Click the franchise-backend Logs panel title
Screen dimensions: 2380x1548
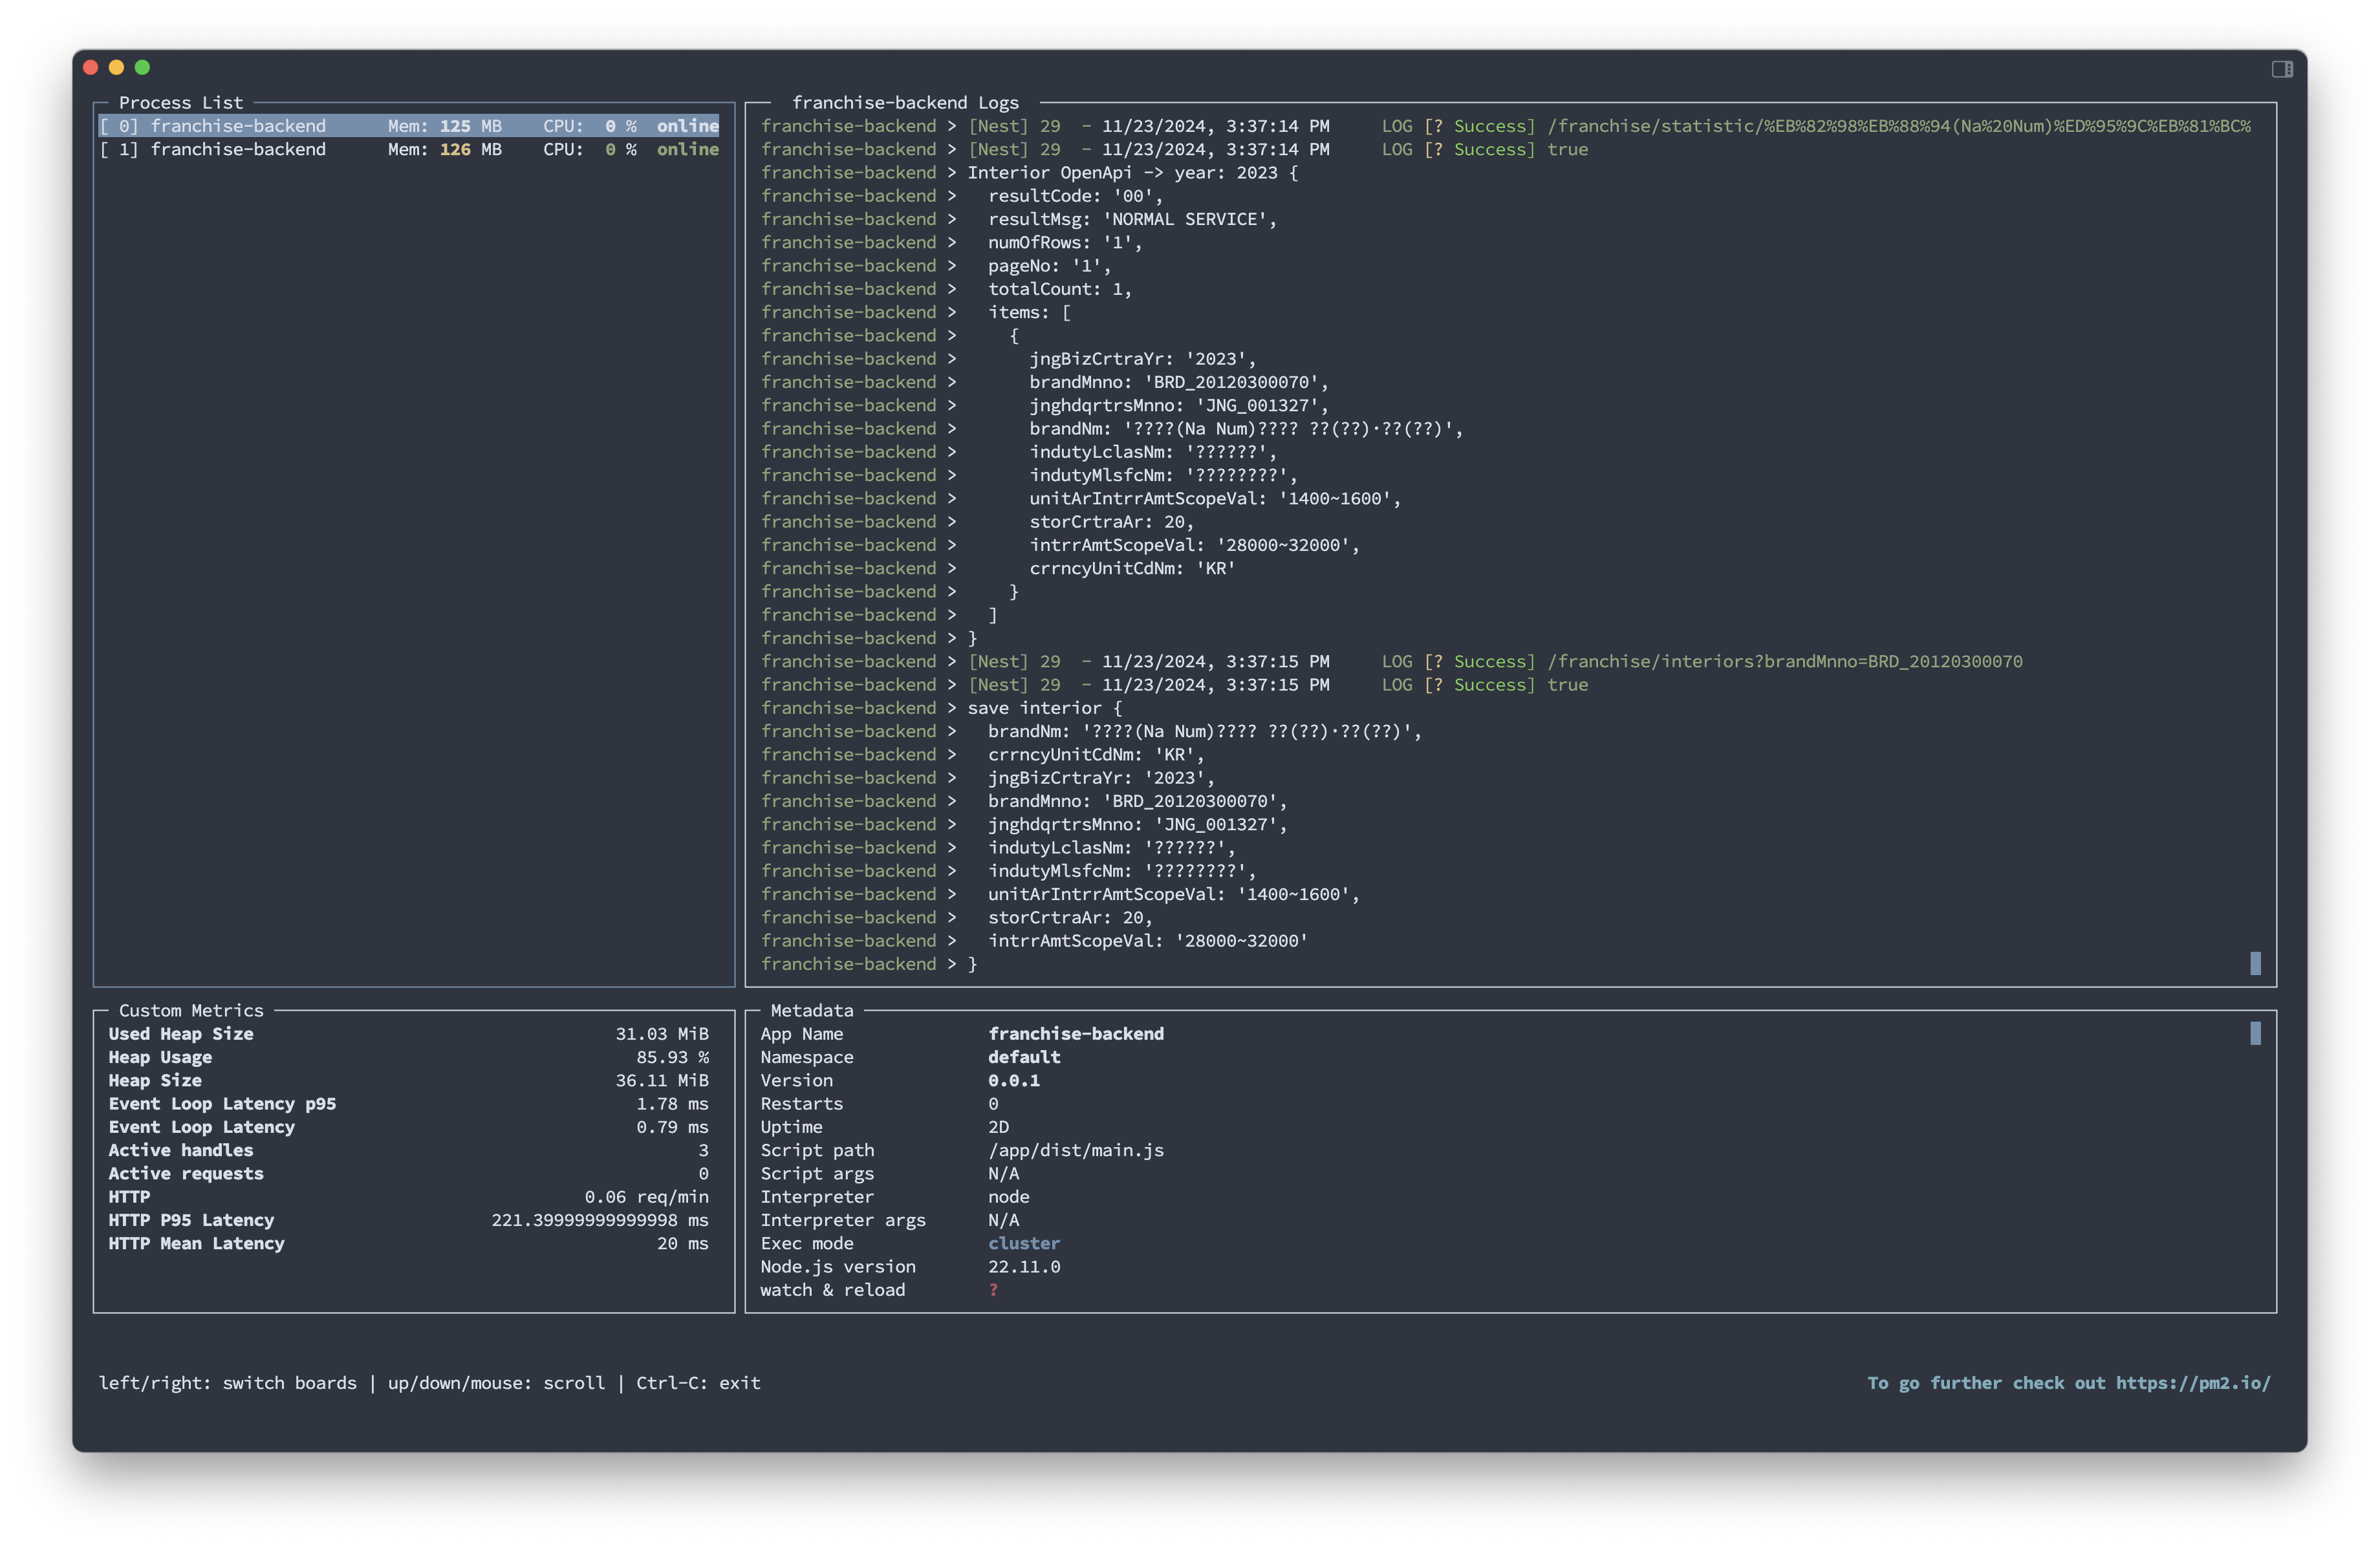(905, 103)
